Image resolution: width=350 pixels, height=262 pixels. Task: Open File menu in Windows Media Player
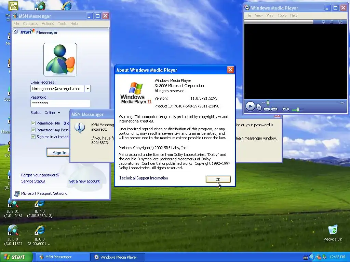click(248, 15)
